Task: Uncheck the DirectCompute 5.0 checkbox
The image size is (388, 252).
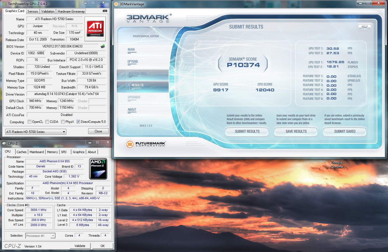Action: click(x=78, y=122)
